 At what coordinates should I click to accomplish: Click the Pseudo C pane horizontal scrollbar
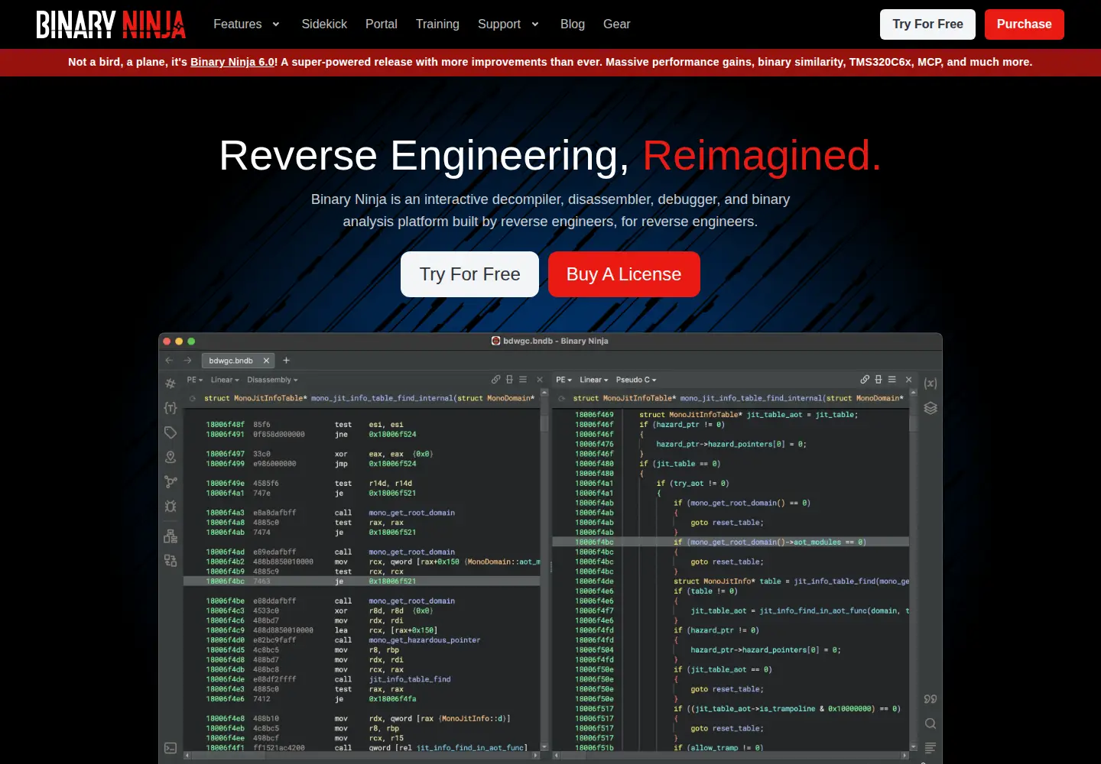click(x=731, y=756)
